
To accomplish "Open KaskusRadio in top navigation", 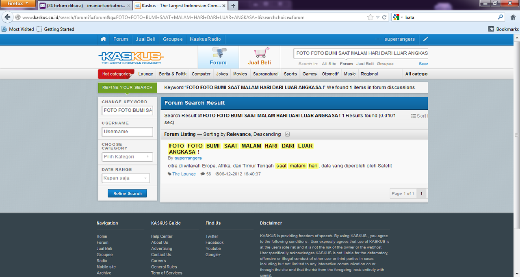I will click(x=205, y=39).
